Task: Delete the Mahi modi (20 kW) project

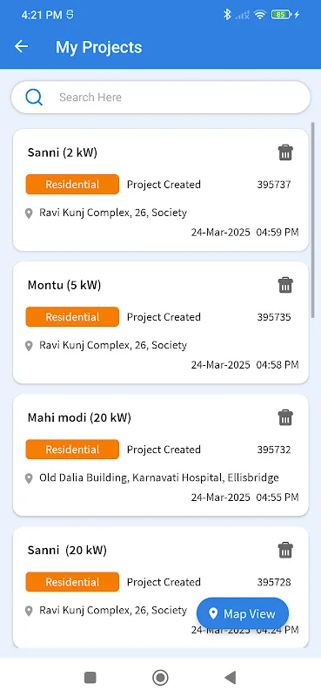Action: coord(285,418)
